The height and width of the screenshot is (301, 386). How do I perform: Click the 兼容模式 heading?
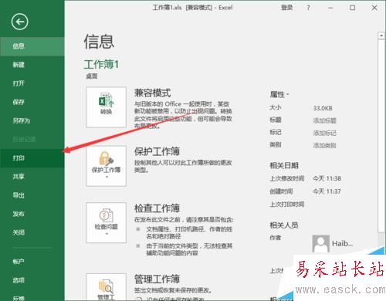(153, 93)
